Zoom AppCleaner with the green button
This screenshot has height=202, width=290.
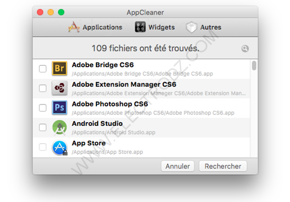pyautogui.click(x=61, y=13)
